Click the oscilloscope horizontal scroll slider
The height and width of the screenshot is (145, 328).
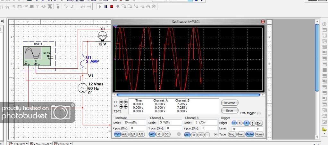(x=188, y=95)
